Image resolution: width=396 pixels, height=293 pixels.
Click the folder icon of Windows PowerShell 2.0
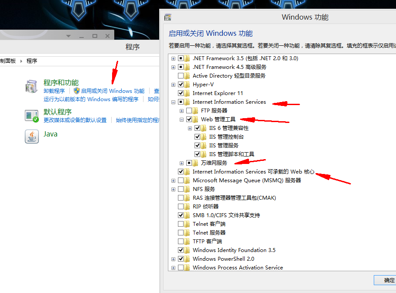187,259
